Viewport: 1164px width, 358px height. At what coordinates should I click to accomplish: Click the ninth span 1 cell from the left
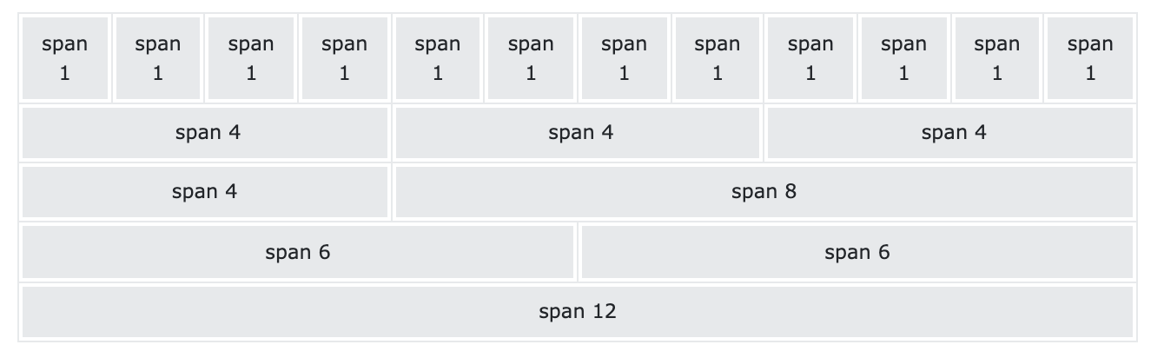point(810,58)
